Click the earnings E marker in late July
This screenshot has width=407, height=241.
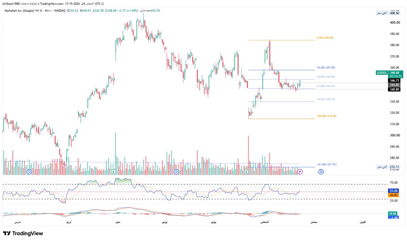click(247, 172)
